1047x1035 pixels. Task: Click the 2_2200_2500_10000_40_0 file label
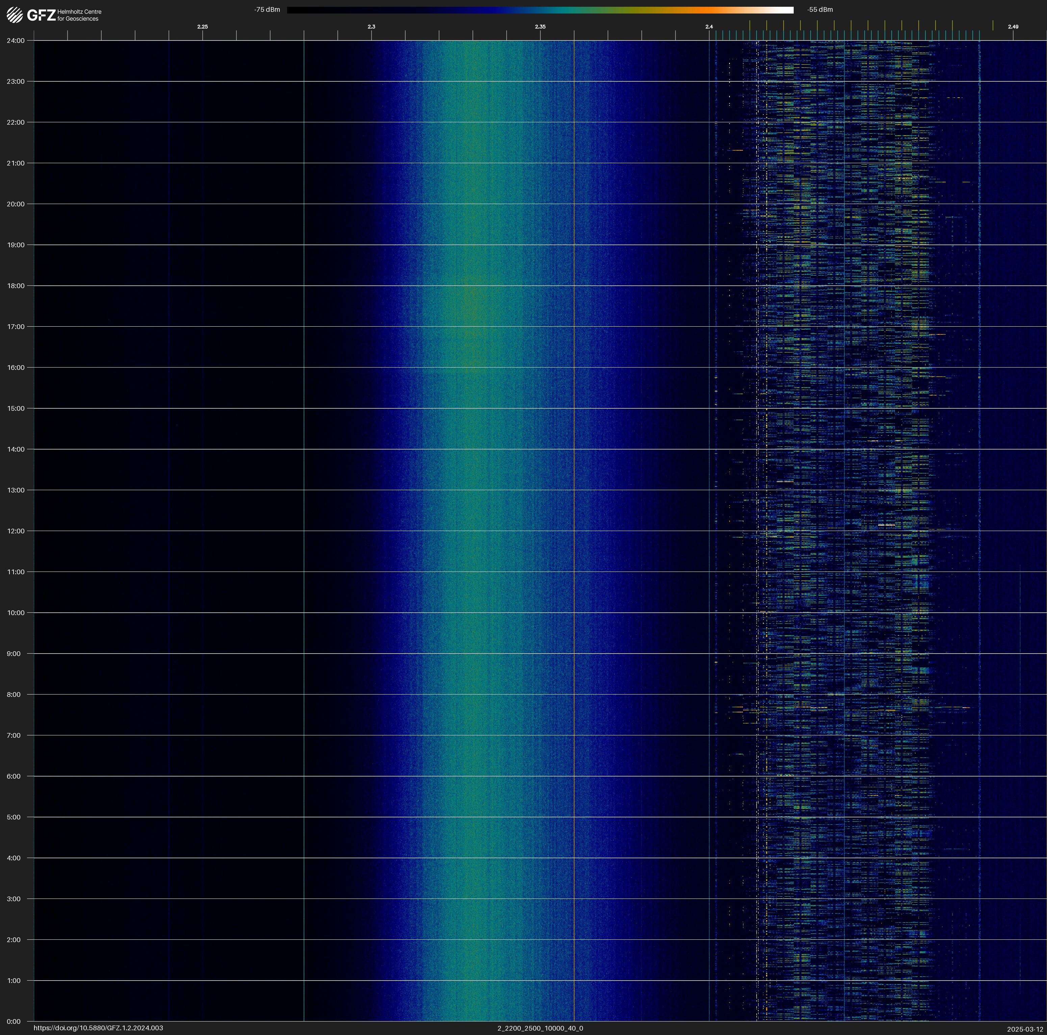point(540,1028)
